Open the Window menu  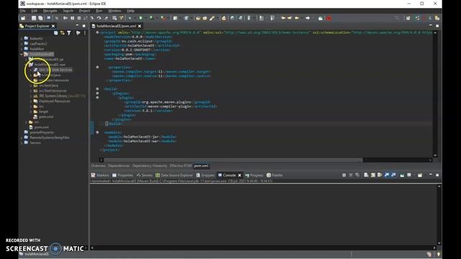pyautogui.click(x=115, y=11)
